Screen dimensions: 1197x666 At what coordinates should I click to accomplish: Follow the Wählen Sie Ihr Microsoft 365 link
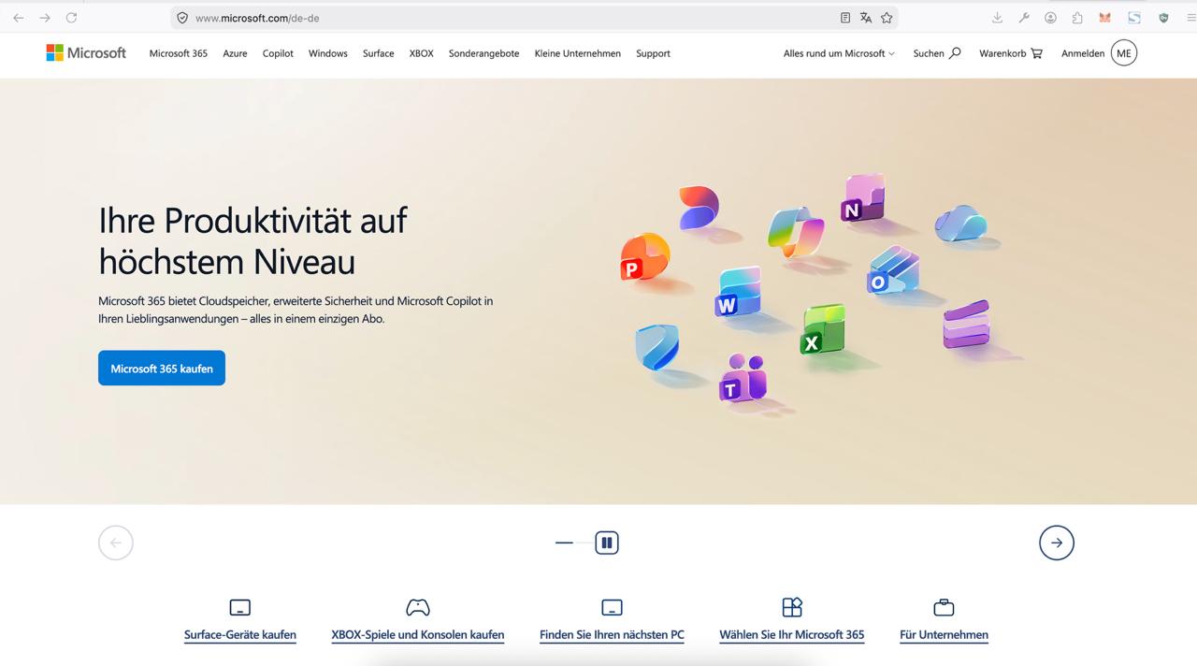pyautogui.click(x=792, y=634)
